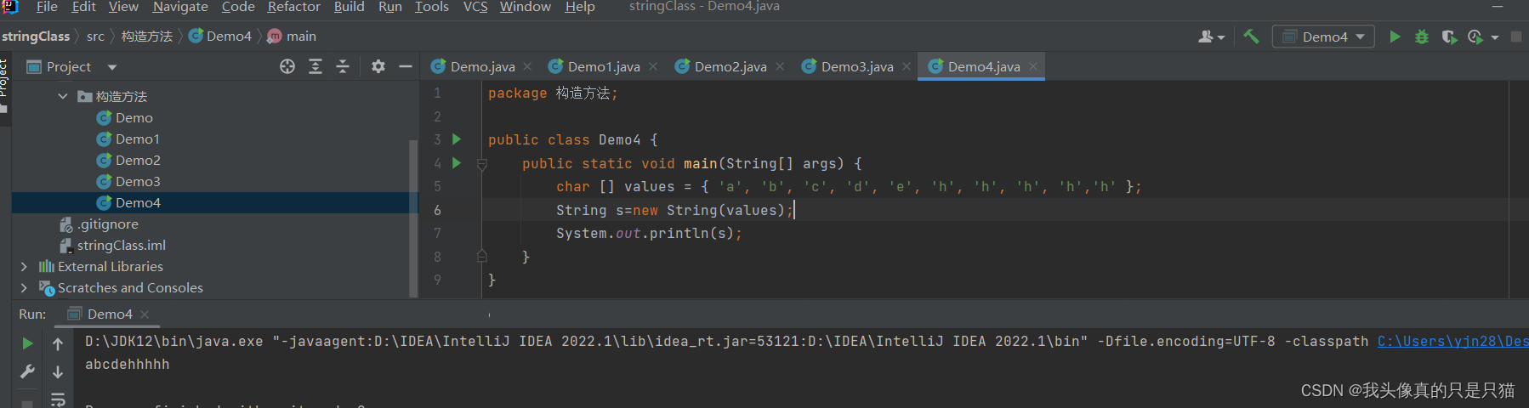1529x408 pixels.
Task: Expand Scratches and Consoles node
Action: 24,288
